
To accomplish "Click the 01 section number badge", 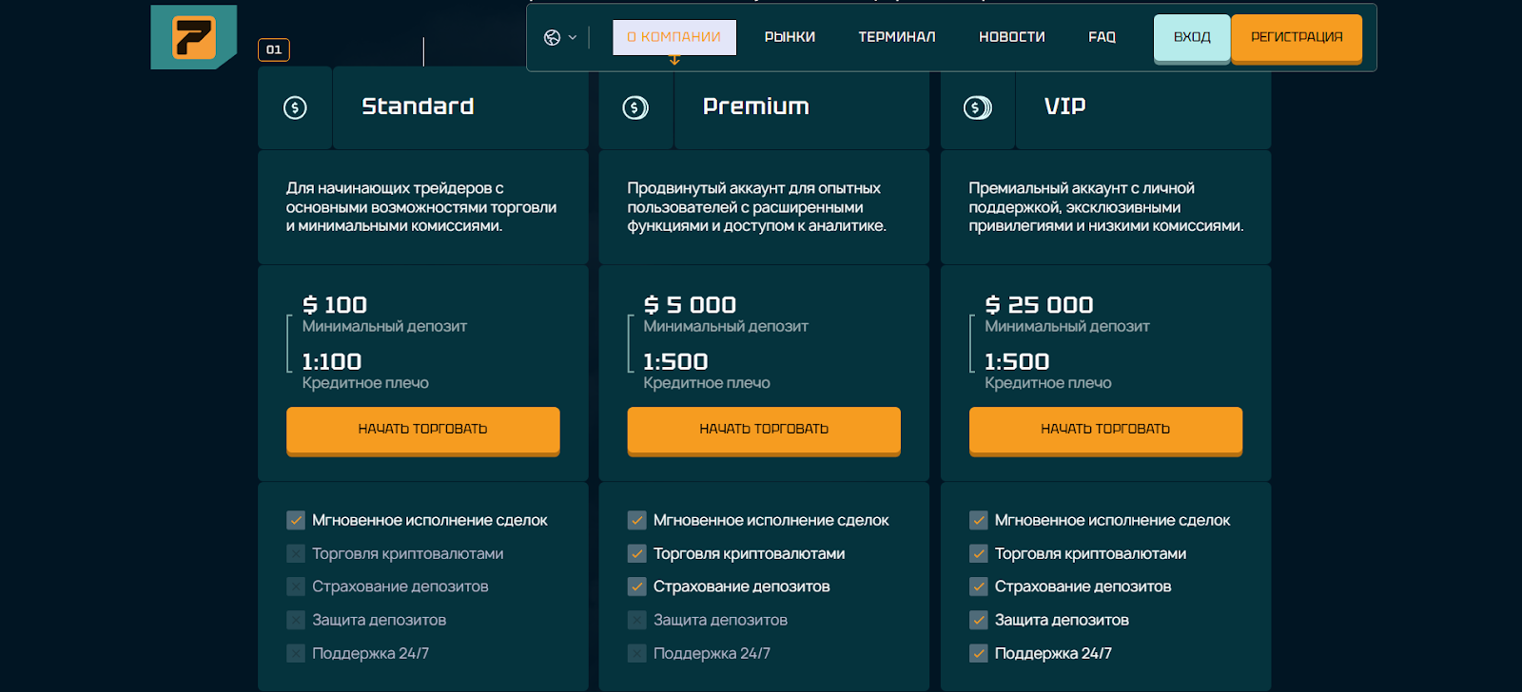I will (x=274, y=49).
